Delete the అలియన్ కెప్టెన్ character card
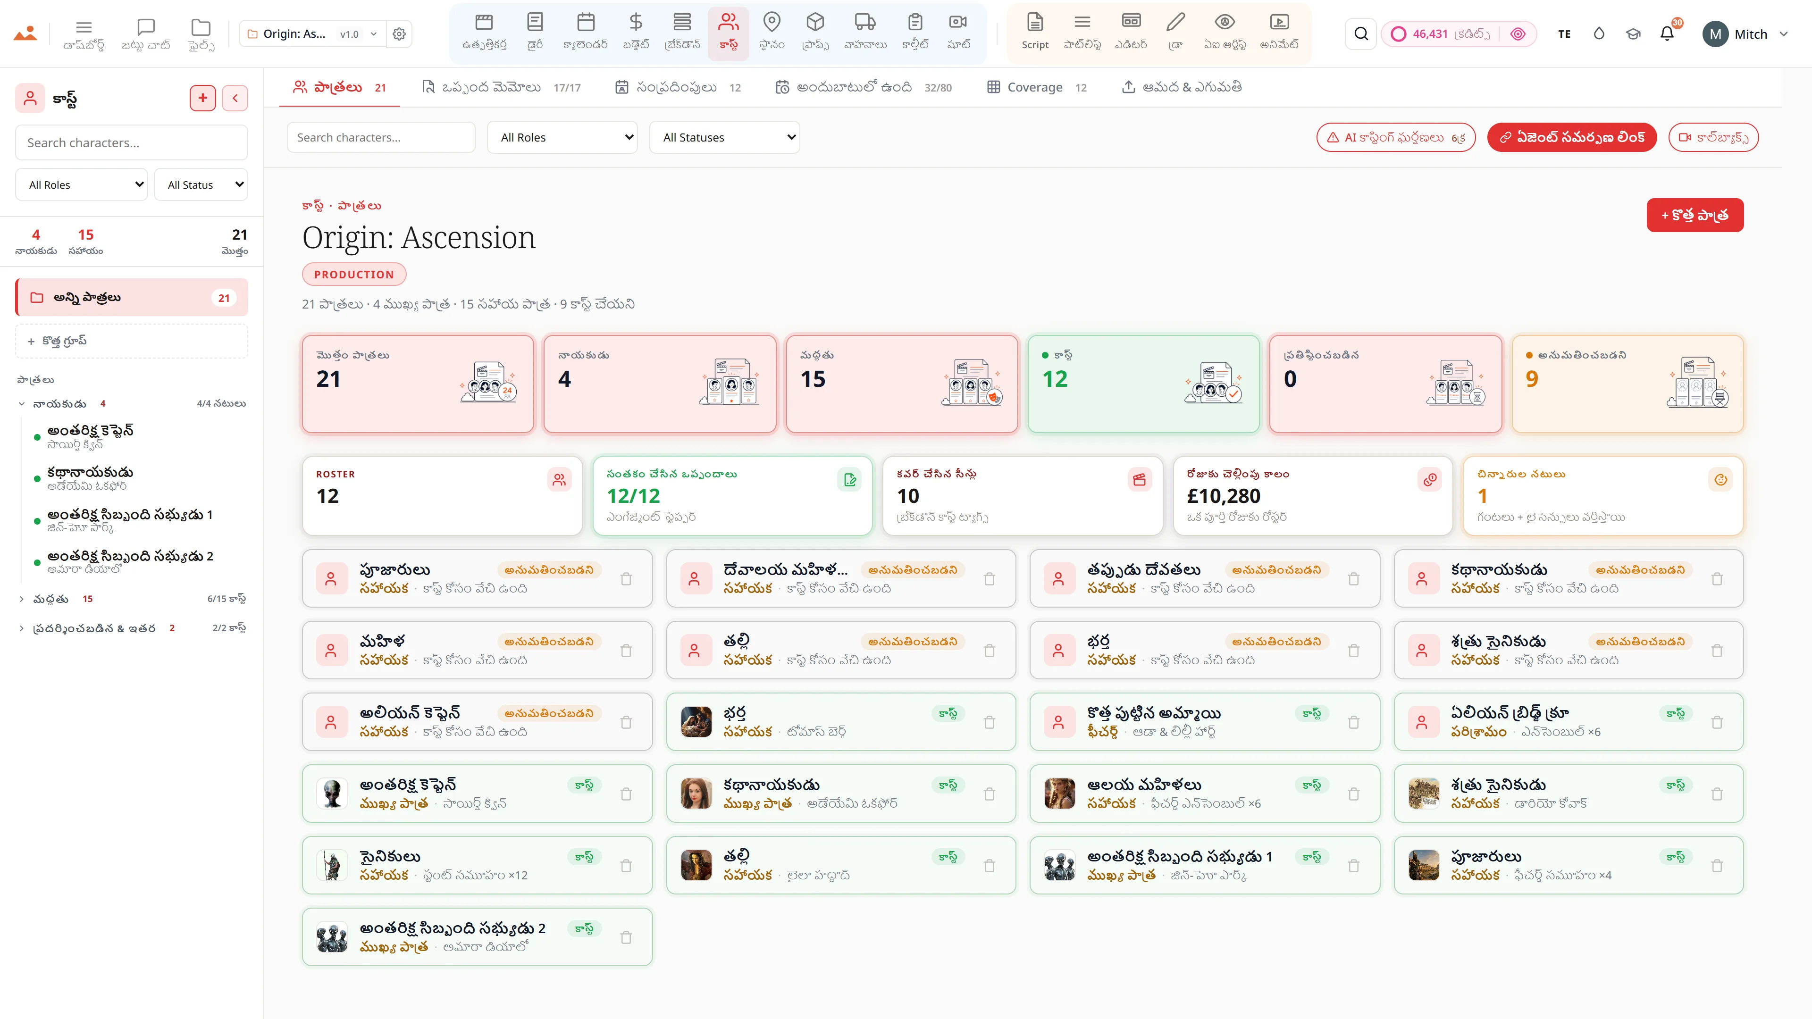Screen dimensions: 1812x1019 pyautogui.click(x=626, y=721)
